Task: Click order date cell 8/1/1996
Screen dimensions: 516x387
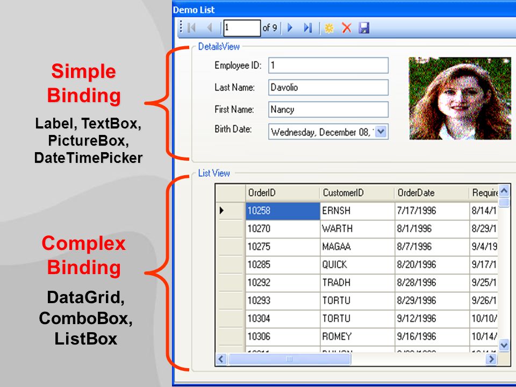Action: point(432,228)
